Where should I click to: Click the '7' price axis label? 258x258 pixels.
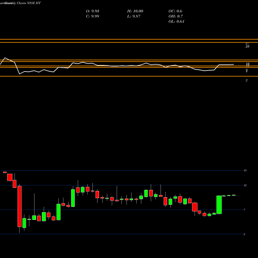[x=245, y=209]
